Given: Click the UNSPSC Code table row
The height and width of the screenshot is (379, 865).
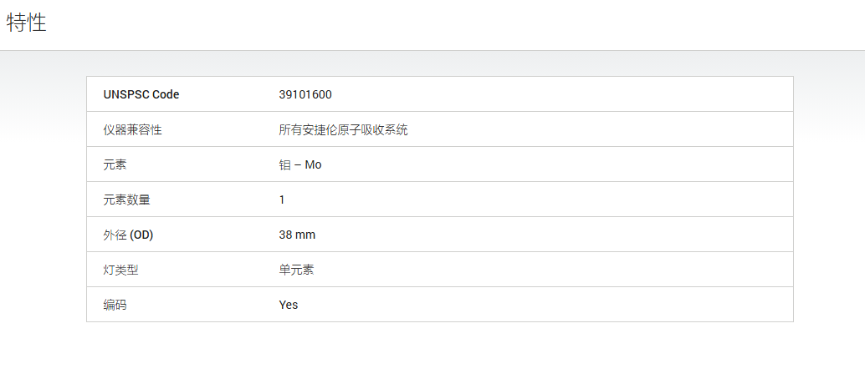Looking at the screenshot, I should point(440,94).
